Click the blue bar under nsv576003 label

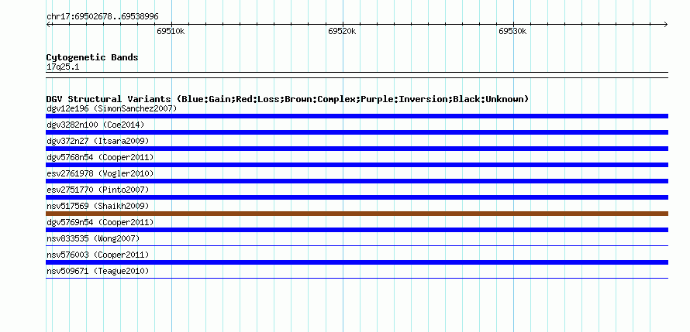tap(357, 262)
